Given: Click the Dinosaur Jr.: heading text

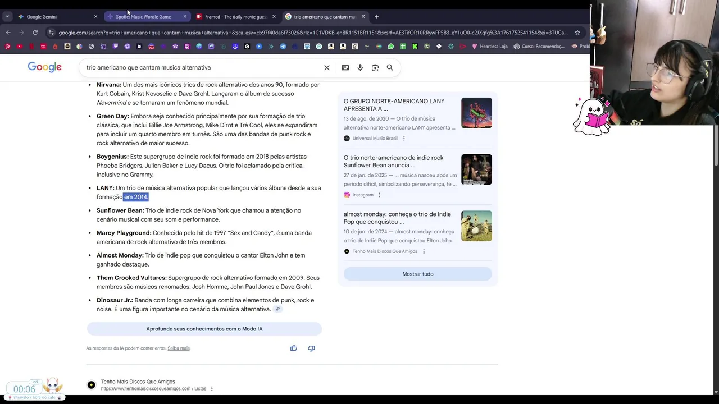Looking at the screenshot, I should (x=115, y=300).
